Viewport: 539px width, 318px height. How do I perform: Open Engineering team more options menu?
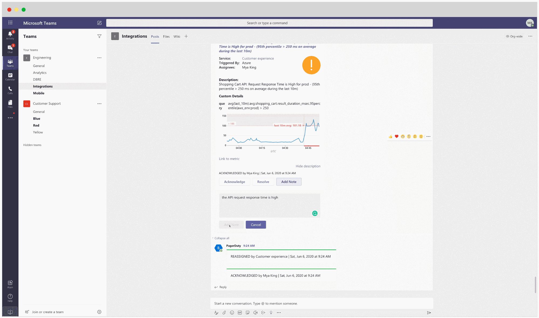[99, 58]
